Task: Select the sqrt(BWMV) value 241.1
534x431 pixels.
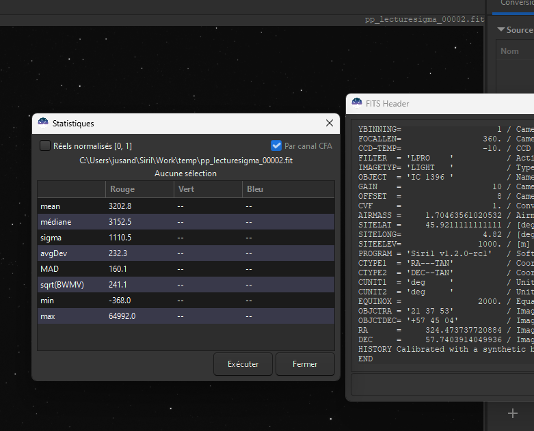Action: coord(118,284)
